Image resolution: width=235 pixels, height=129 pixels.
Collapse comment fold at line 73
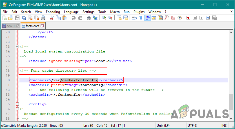17,47
